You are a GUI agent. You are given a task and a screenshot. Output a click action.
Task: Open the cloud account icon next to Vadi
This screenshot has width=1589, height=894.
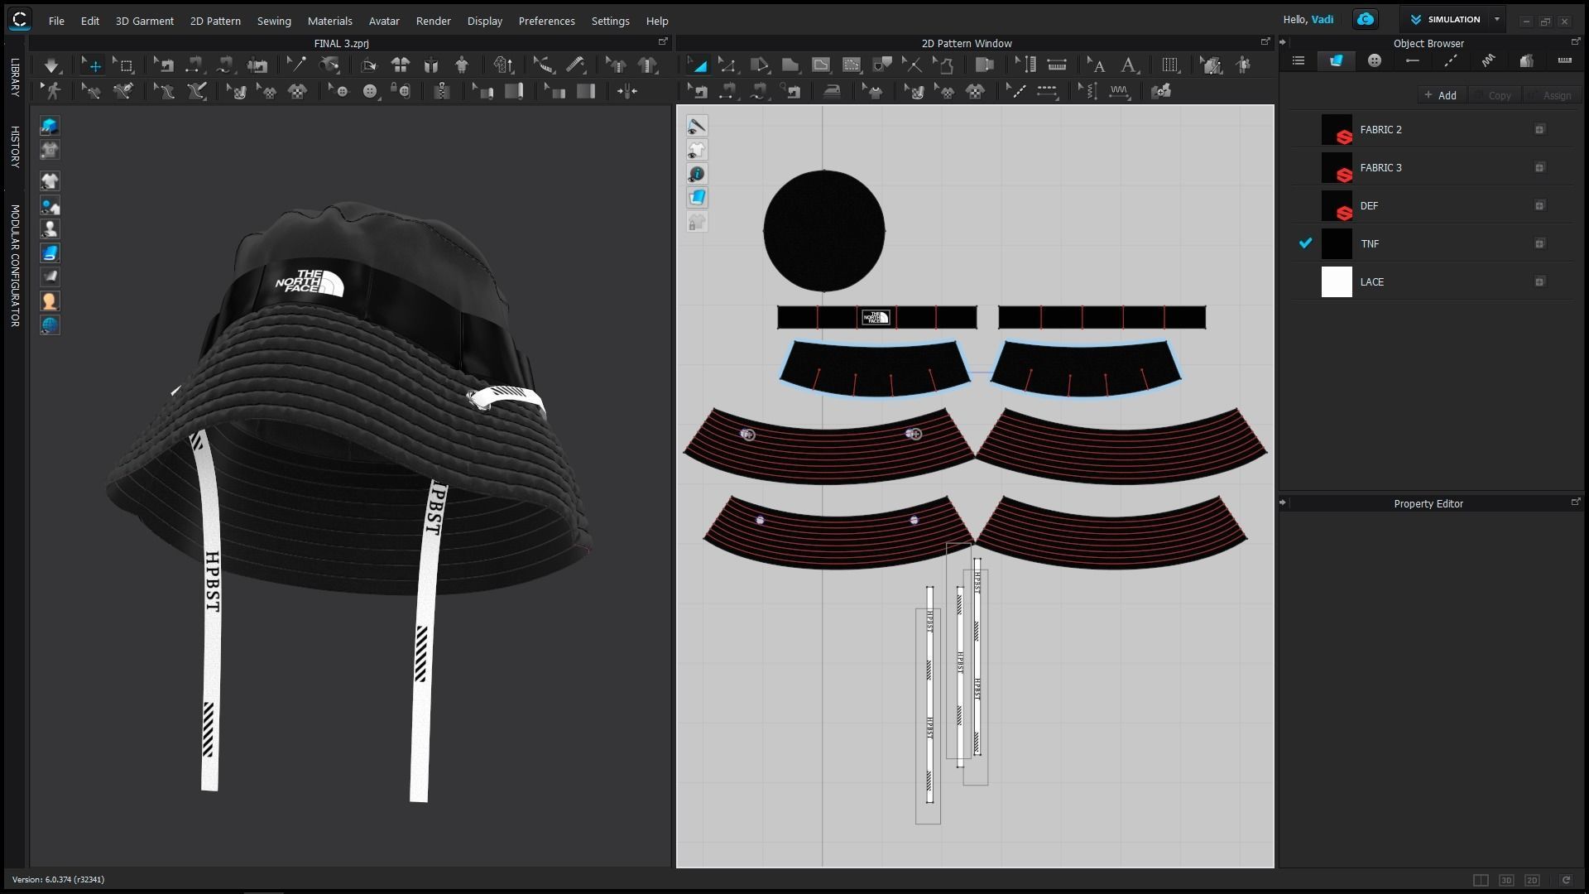pos(1366,19)
